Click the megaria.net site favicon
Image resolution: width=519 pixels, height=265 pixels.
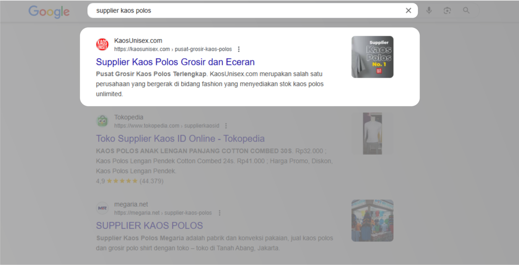(102, 208)
